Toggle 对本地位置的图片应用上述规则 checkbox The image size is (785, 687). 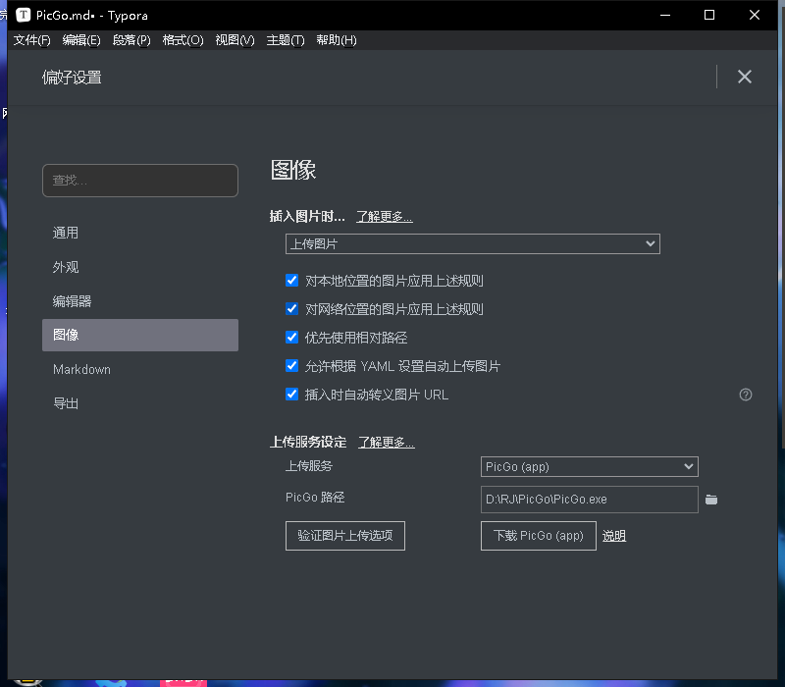click(x=291, y=281)
